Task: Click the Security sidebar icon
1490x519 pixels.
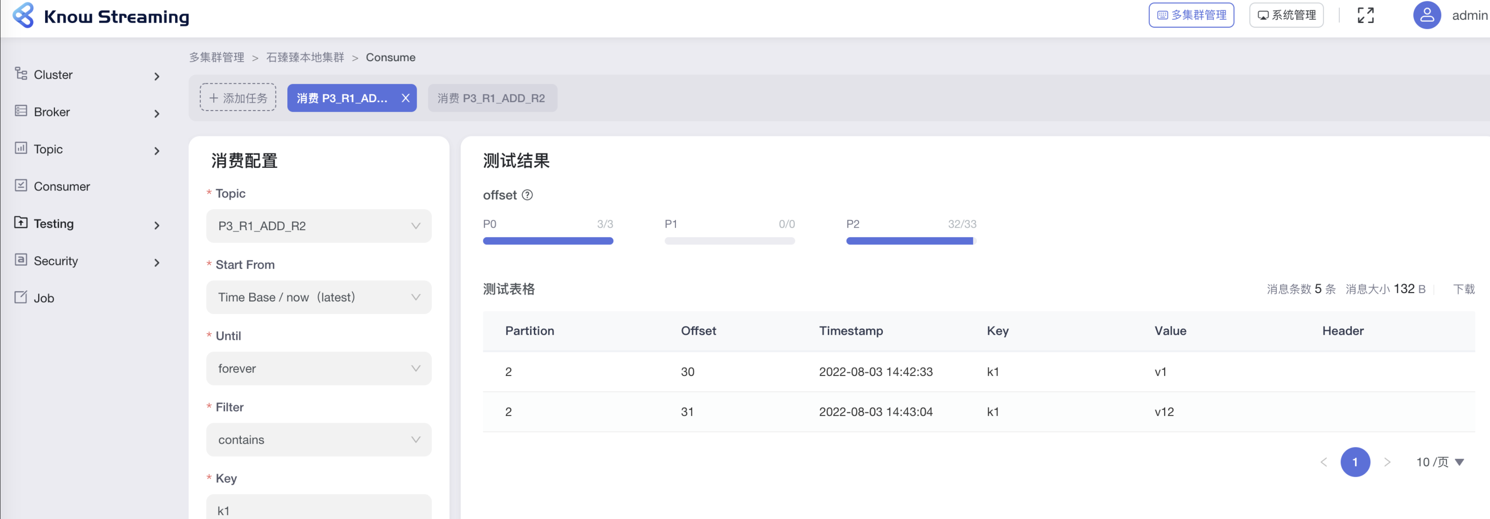Action: click(x=21, y=260)
